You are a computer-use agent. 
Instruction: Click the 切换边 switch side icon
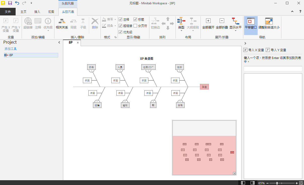pos(155,21)
